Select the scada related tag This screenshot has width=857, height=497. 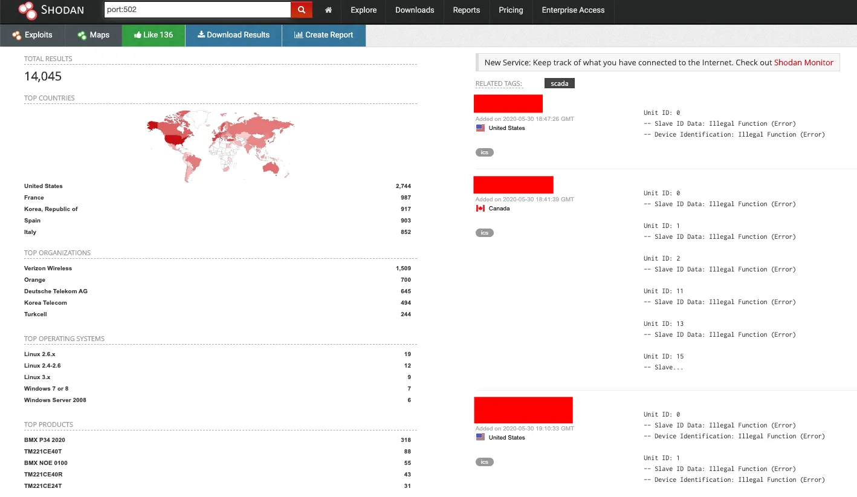coord(559,83)
